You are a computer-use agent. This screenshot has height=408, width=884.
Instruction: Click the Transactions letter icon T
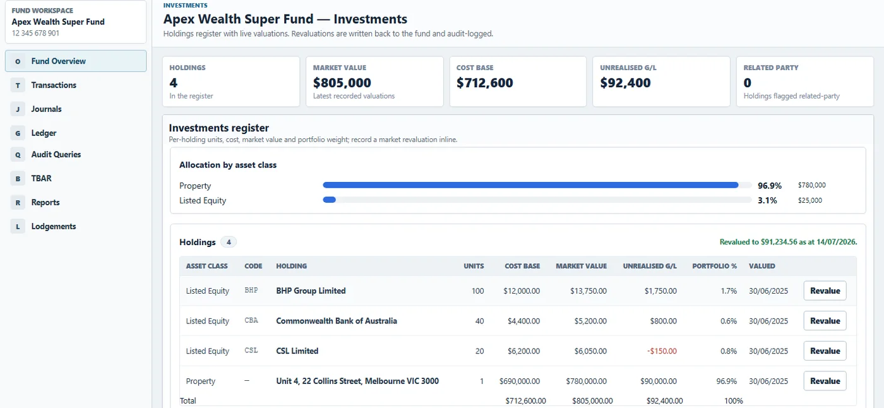[x=18, y=85]
